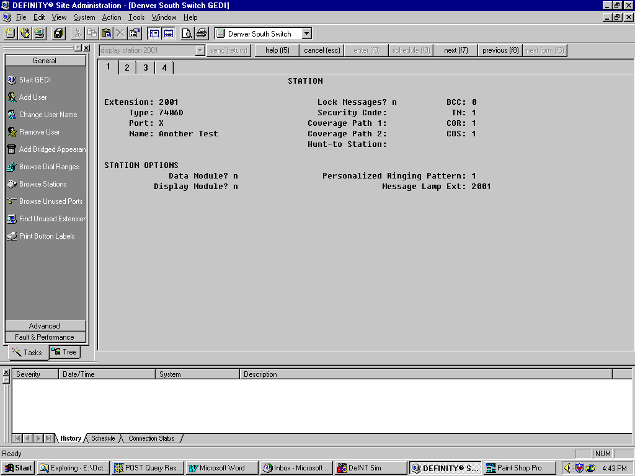Switch to the Schedule log tab
This screenshot has width=635, height=476.
103,438
